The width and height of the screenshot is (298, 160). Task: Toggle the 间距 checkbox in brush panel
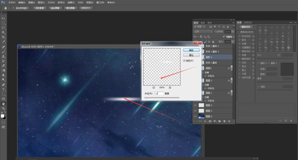(258, 87)
